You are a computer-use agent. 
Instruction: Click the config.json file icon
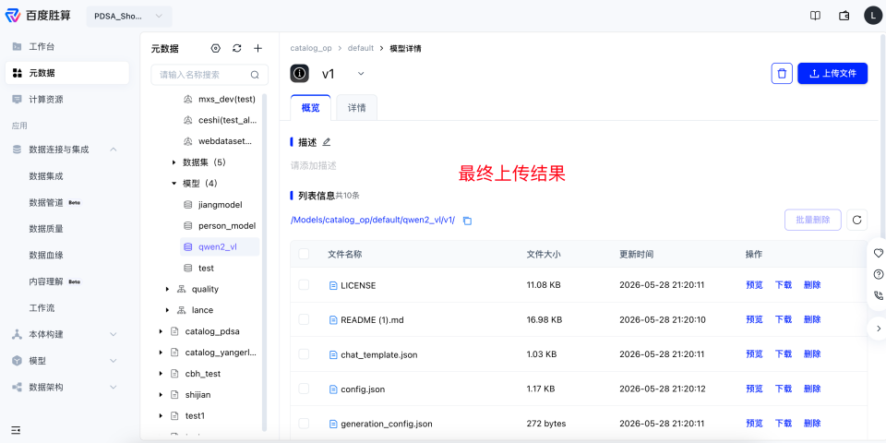[333, 389]
